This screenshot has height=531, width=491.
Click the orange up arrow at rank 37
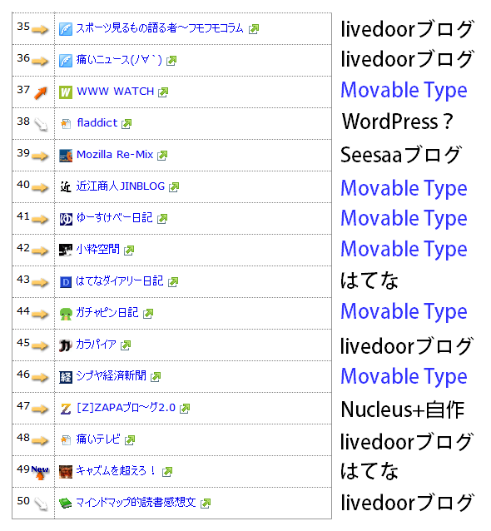(40, 93)
